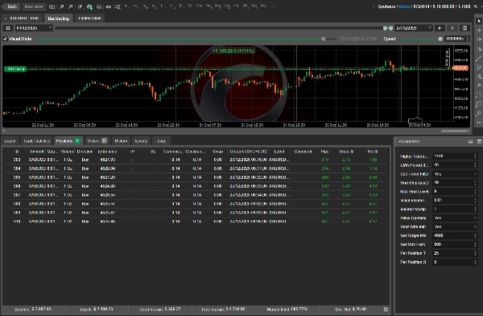
Task: Adjust the Volume Multiplier stepper
Action: (x=475, y=210)
